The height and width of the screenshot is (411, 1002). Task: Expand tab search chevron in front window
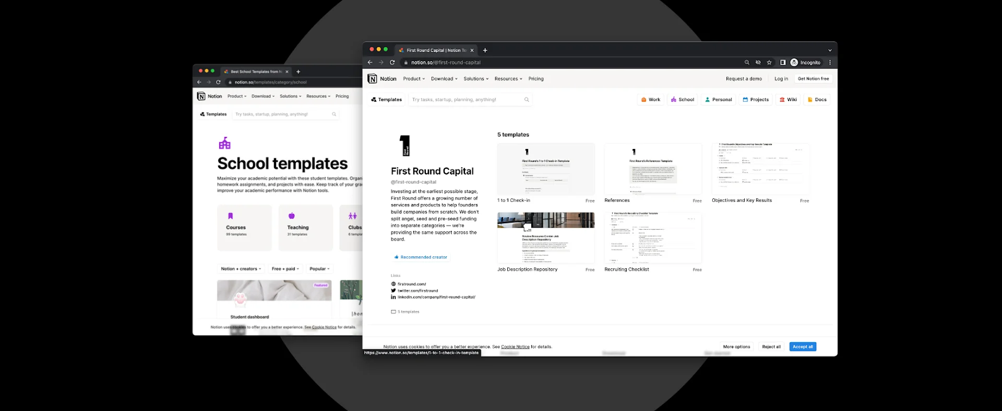point(830,51)
